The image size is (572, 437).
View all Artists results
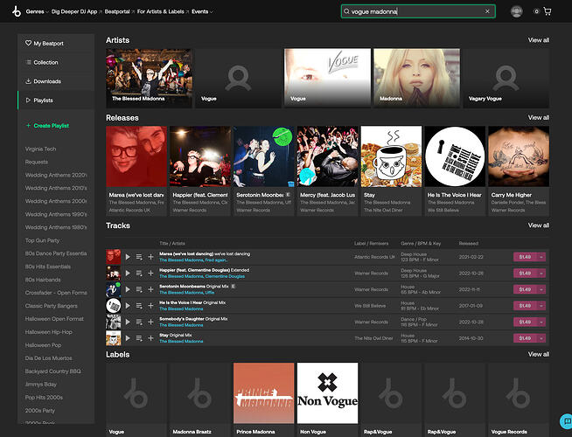coord(539,40)
